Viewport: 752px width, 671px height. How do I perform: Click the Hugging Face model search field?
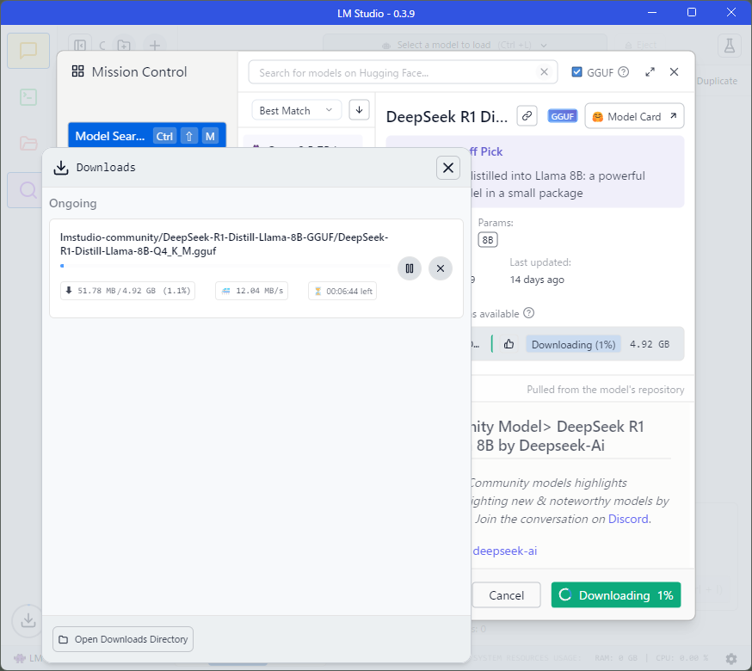(396, 73)
